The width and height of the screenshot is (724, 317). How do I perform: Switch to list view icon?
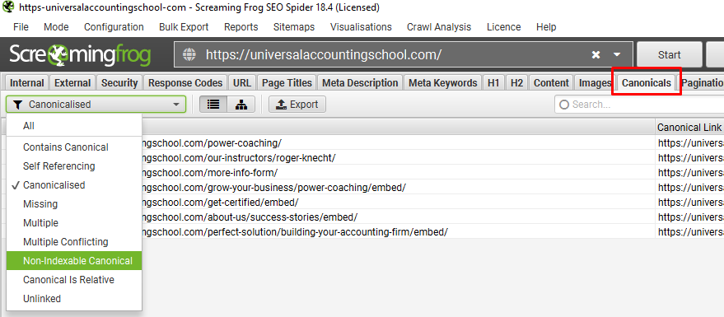[213, 105]
